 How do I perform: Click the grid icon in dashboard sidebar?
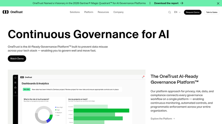[x=15, y=83]
